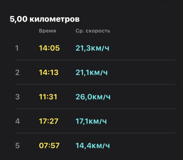The height and width of the screenshot is (160, 183).
Task: Click the 14:05 time value
Action: coord(49,48)
